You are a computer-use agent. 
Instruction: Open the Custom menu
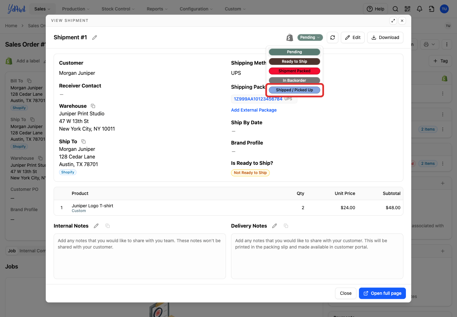[x=235, y=9]
